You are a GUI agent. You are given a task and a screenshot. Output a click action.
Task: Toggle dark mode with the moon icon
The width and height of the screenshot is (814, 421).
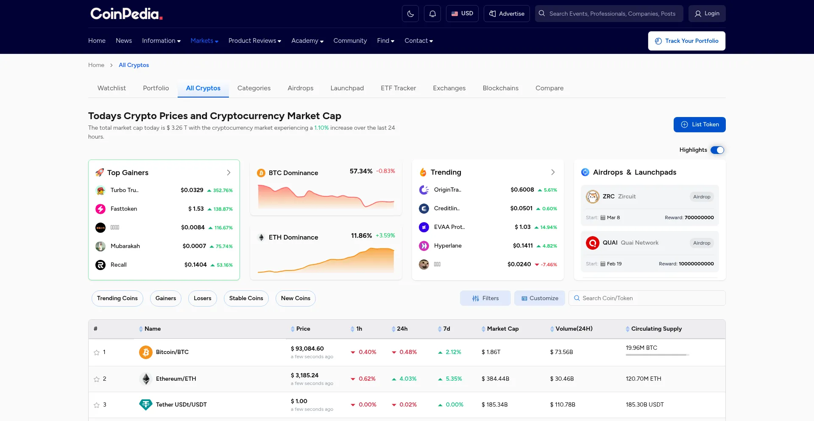410,14
